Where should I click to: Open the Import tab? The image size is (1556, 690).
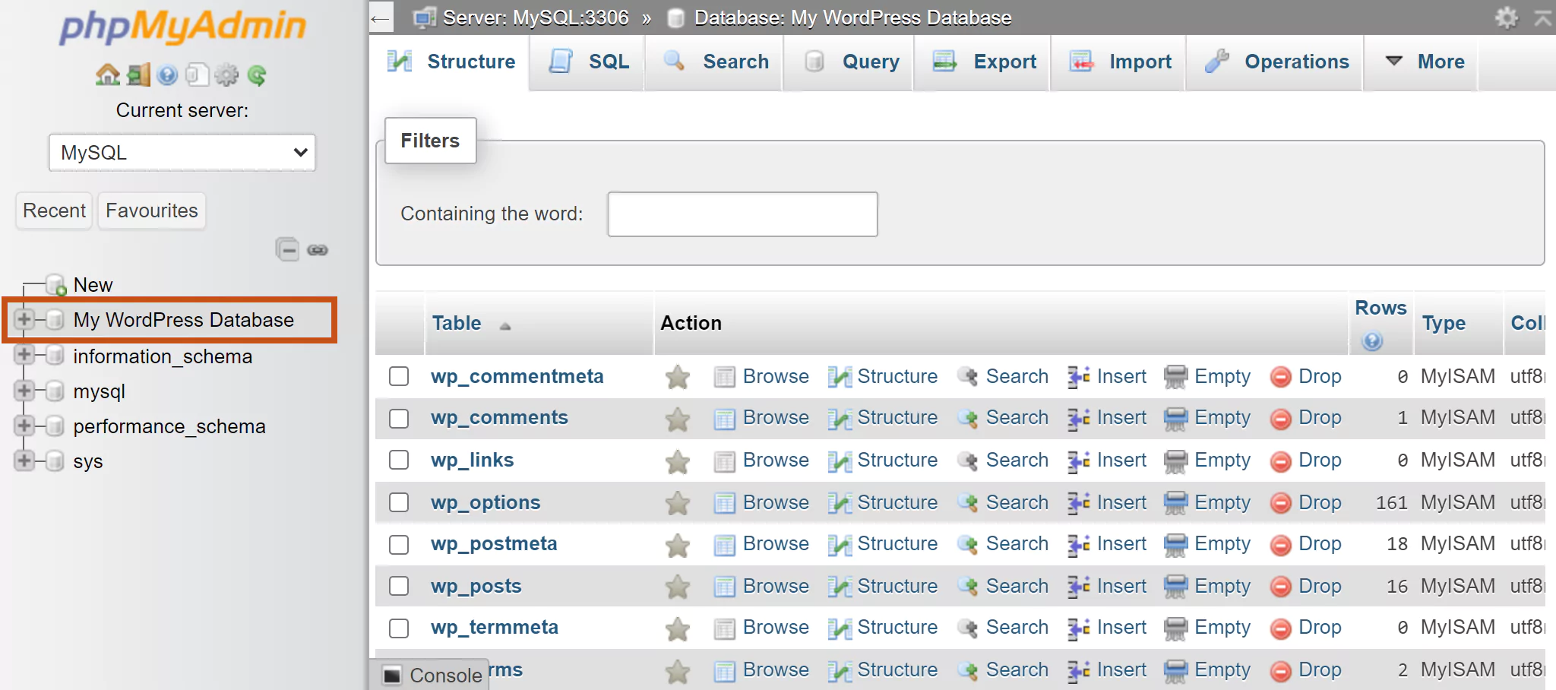[1119, 62]
